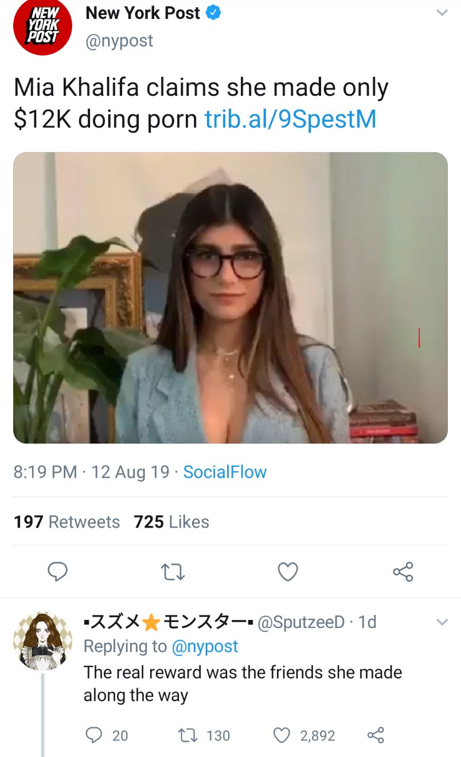Click the New York Post verified badge
Image resolution: width=461 pixels, height=757 pixels.
tap(213, 14)
